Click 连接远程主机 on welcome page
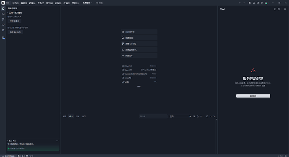289x157 pixels. (x=139, y=50)
